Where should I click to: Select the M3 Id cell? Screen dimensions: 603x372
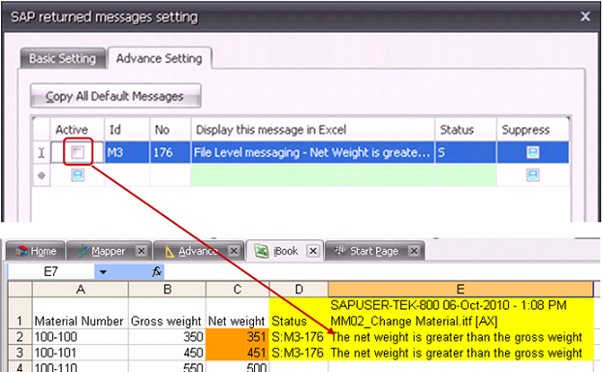click(127, 152)
